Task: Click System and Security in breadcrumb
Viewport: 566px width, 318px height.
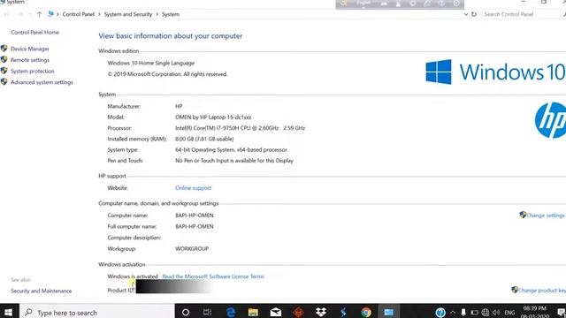Action: pos(128,14)
